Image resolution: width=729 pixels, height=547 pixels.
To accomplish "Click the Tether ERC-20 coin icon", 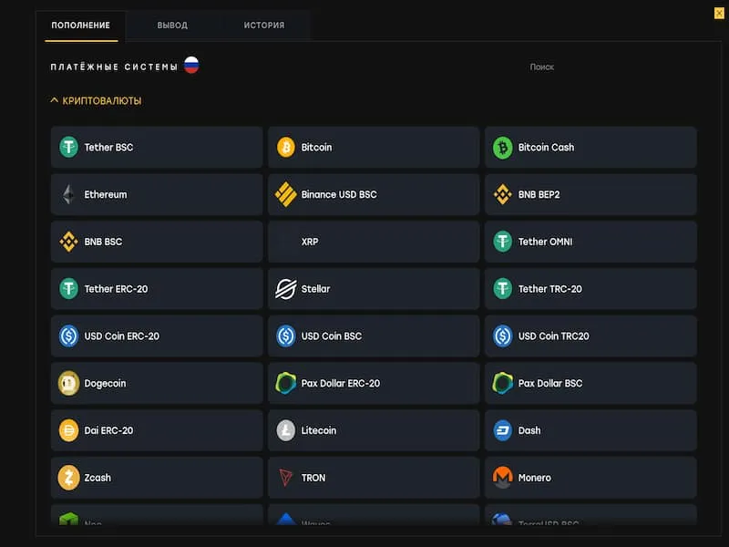I will pyautogui.click(x=69, y=289).
